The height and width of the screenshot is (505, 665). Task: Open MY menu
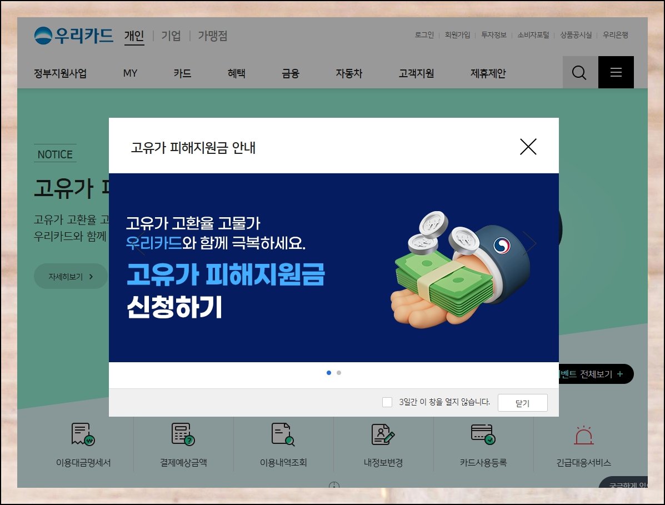tap(130, 73)
